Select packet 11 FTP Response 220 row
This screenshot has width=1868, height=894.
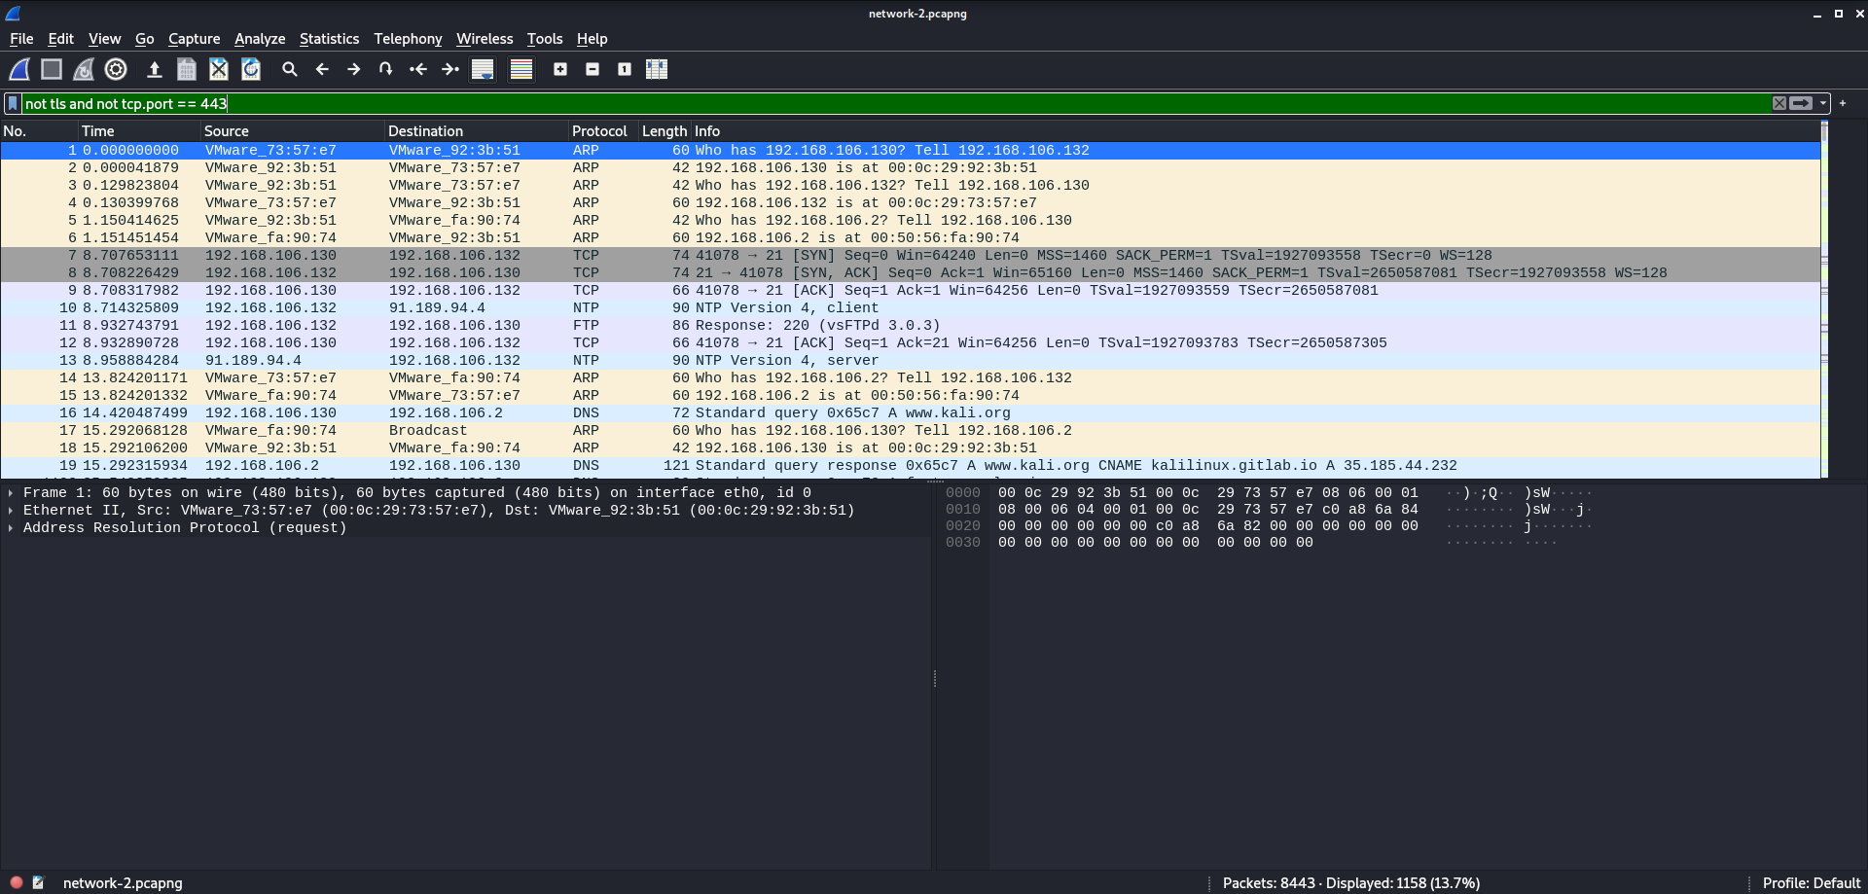[911, 325]
